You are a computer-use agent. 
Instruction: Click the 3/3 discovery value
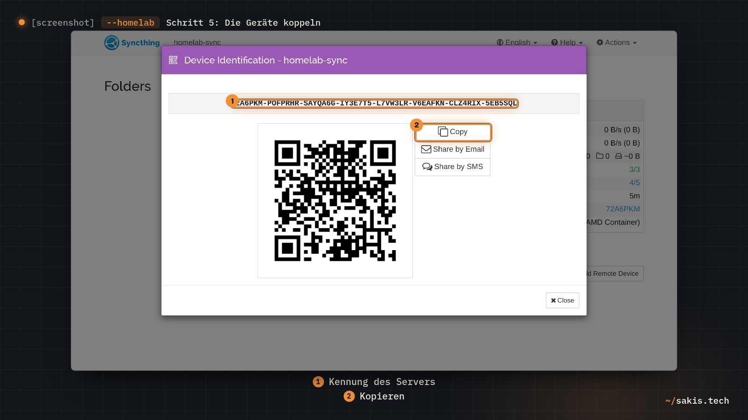coord(634,169)
